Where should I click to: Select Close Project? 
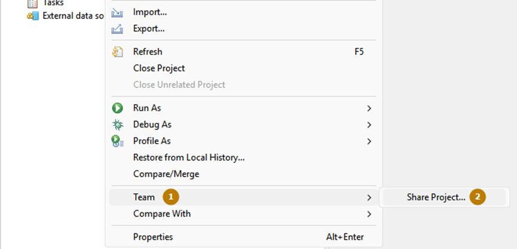click(159, 68)
